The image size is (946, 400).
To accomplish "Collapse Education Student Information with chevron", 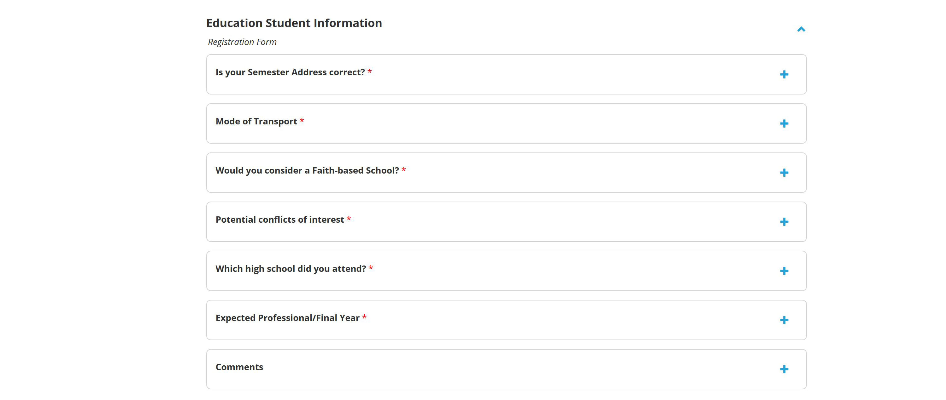I will pos(801,29).
